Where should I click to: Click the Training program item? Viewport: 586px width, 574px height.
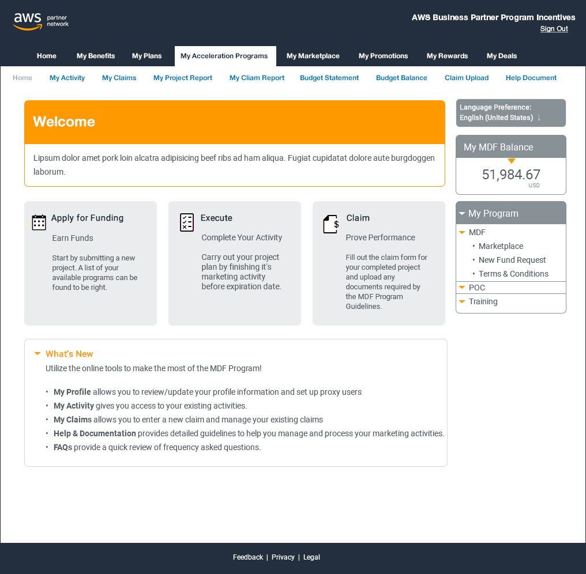coord(483,301)
